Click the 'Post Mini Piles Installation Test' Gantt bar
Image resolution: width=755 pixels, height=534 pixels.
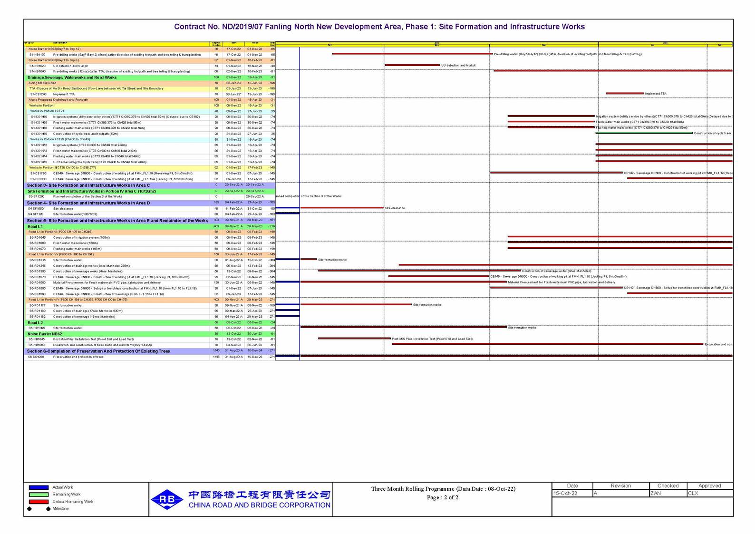354,339
